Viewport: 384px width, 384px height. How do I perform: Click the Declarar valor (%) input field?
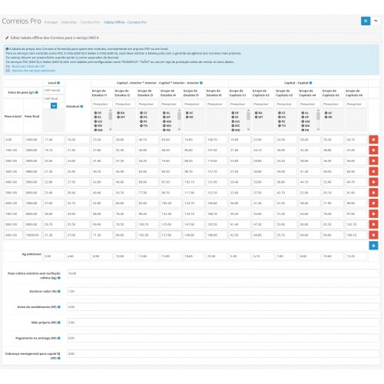click(x=223, y=291)
